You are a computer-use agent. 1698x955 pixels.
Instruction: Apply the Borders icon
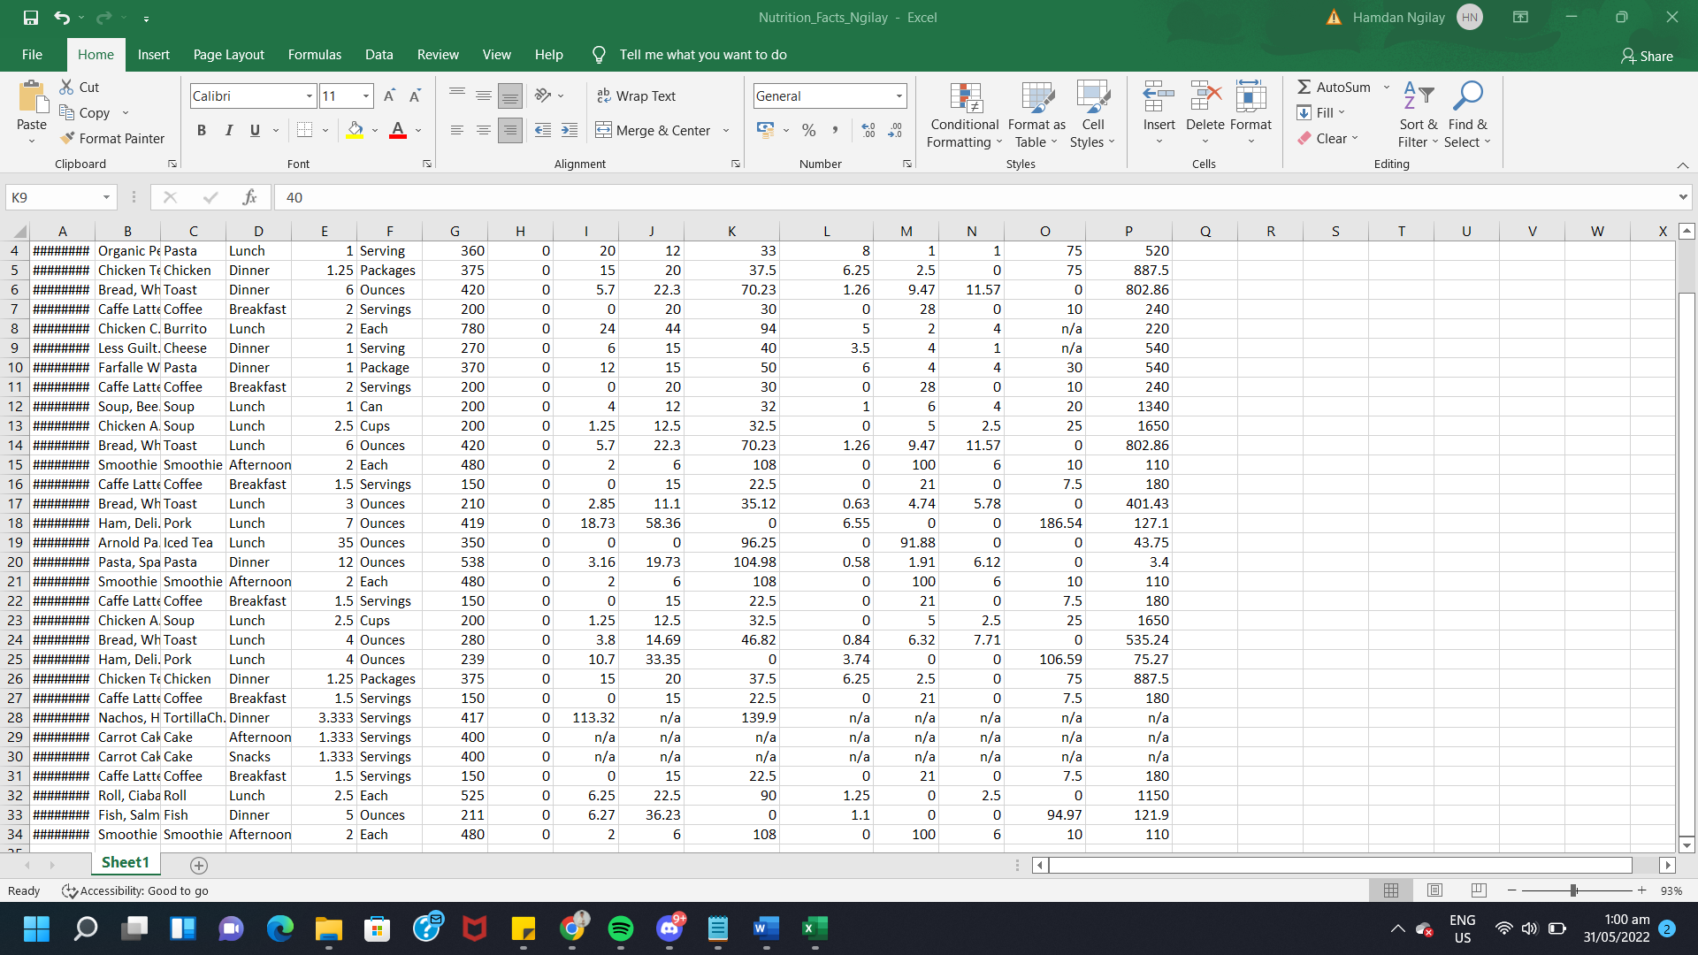pos(304,130)
